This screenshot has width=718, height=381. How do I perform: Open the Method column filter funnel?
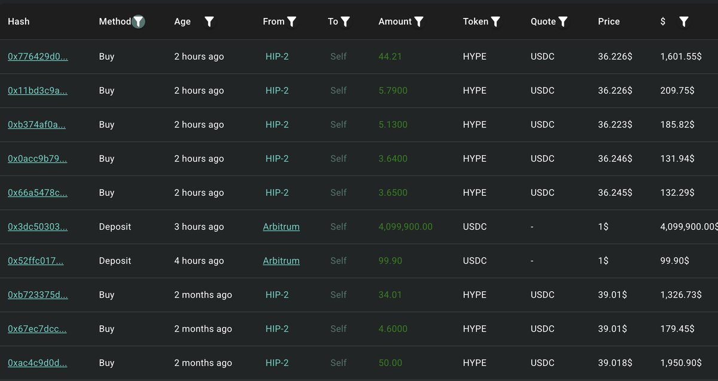138,21
